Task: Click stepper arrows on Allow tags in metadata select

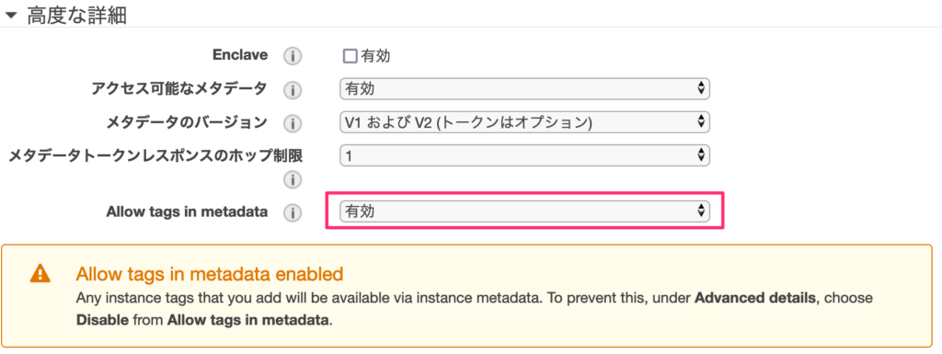Action: click(x=700, y=211)
